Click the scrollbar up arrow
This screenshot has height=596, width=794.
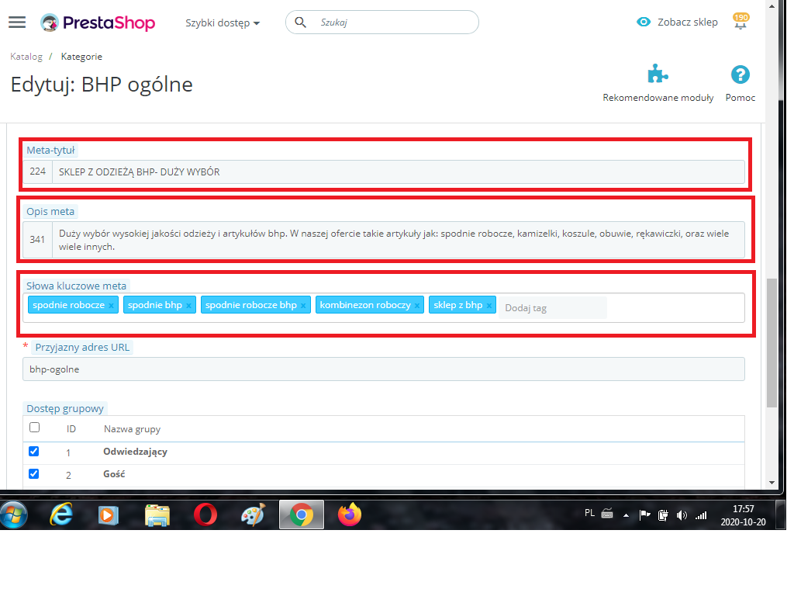click(772, 6)
